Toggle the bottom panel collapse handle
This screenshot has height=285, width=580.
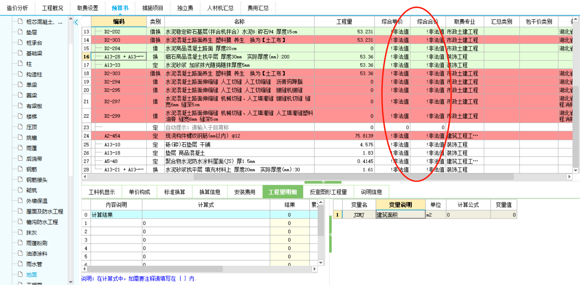[x=323, y=182]
